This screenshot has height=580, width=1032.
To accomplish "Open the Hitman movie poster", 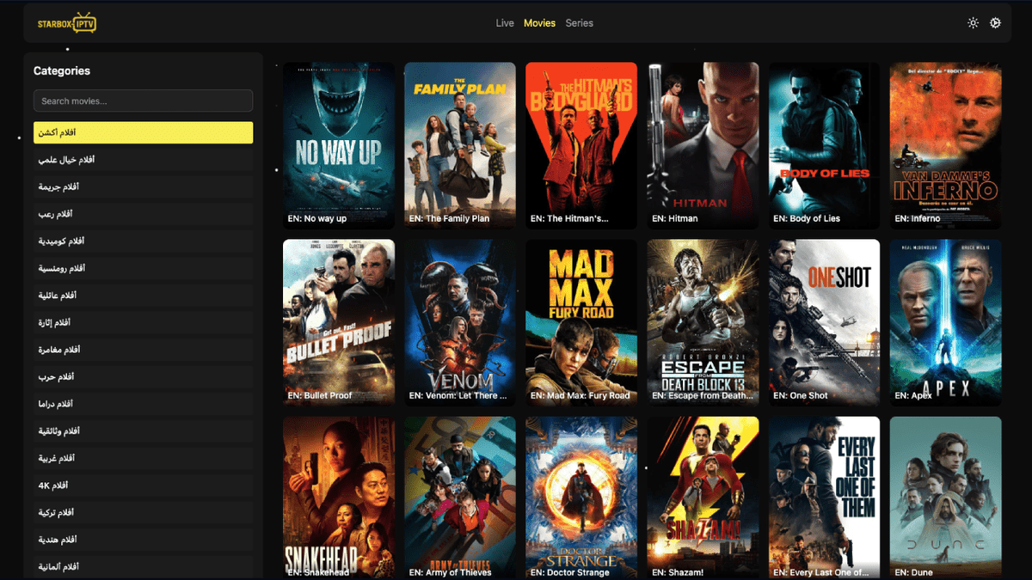I will (x=703, y=145).
